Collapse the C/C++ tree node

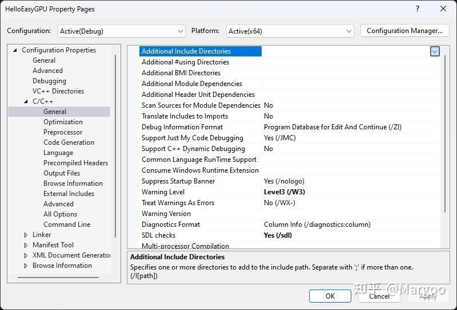(x=26, y=101)
